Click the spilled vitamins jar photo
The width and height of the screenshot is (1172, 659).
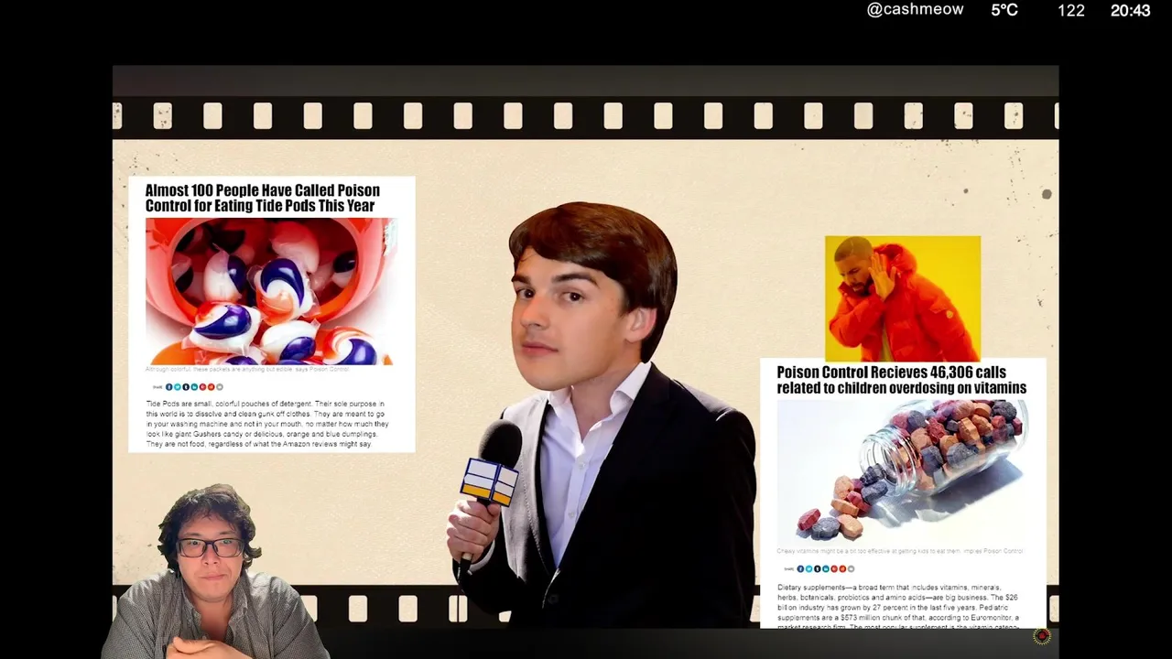click(901, 472)
